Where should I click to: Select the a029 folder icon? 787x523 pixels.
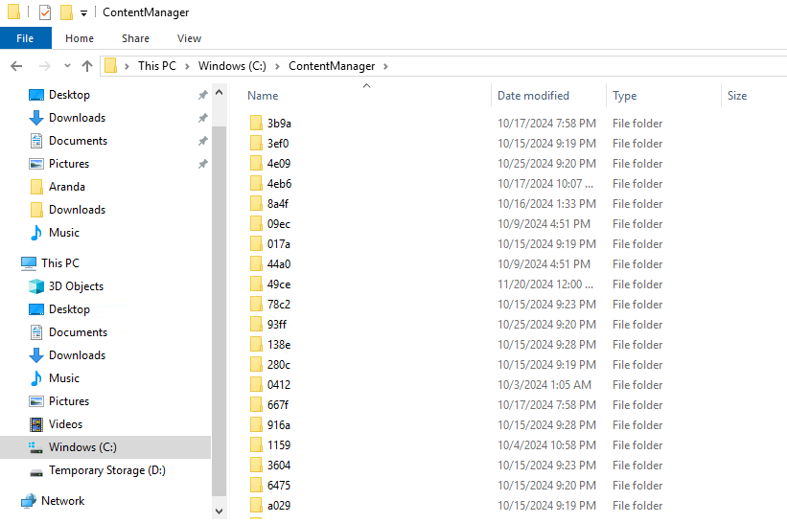256,506
